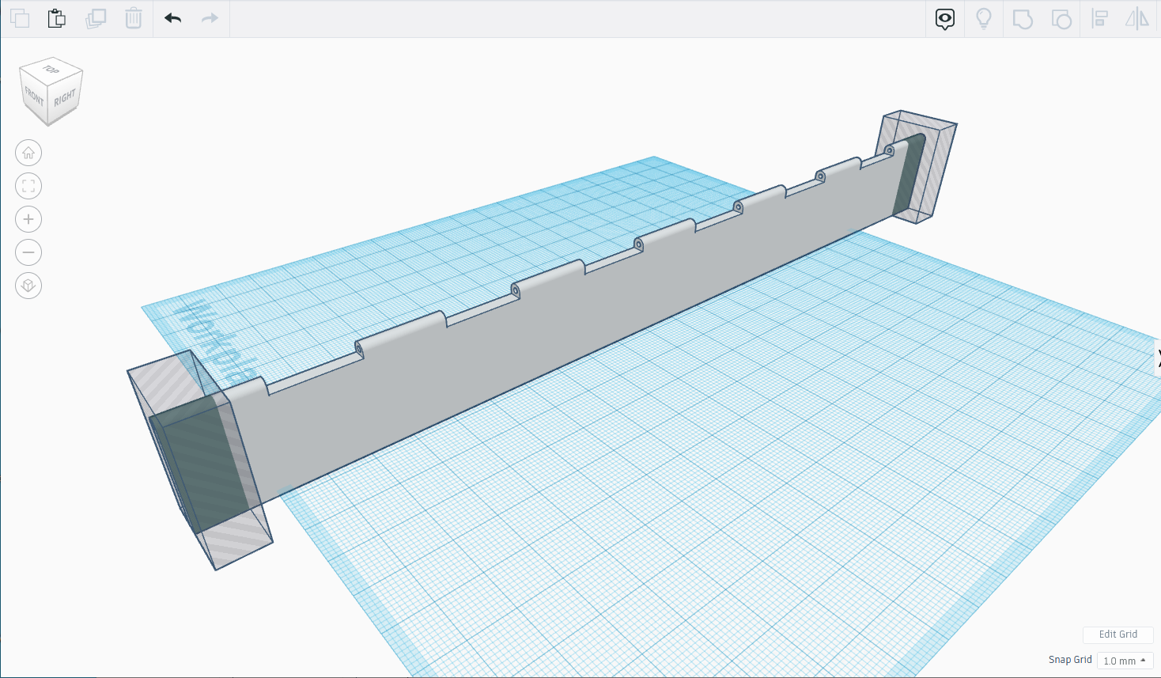Click the Duplicate and repeat icon
This screenshot has width=1161, height=678.
click(96, 18)
